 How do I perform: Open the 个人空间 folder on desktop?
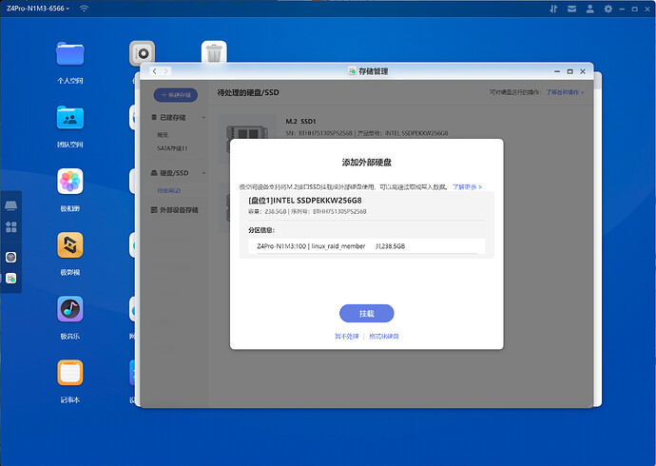tap(70, 53)
